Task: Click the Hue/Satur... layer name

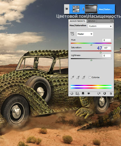Action: point(105,9)
